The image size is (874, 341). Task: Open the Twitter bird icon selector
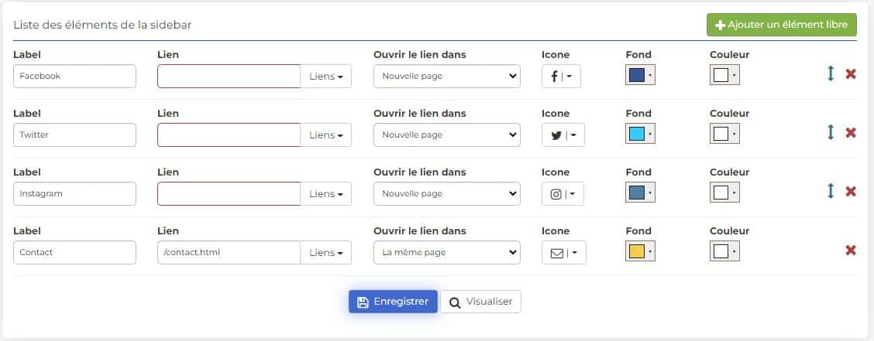(x=563, y=135)
